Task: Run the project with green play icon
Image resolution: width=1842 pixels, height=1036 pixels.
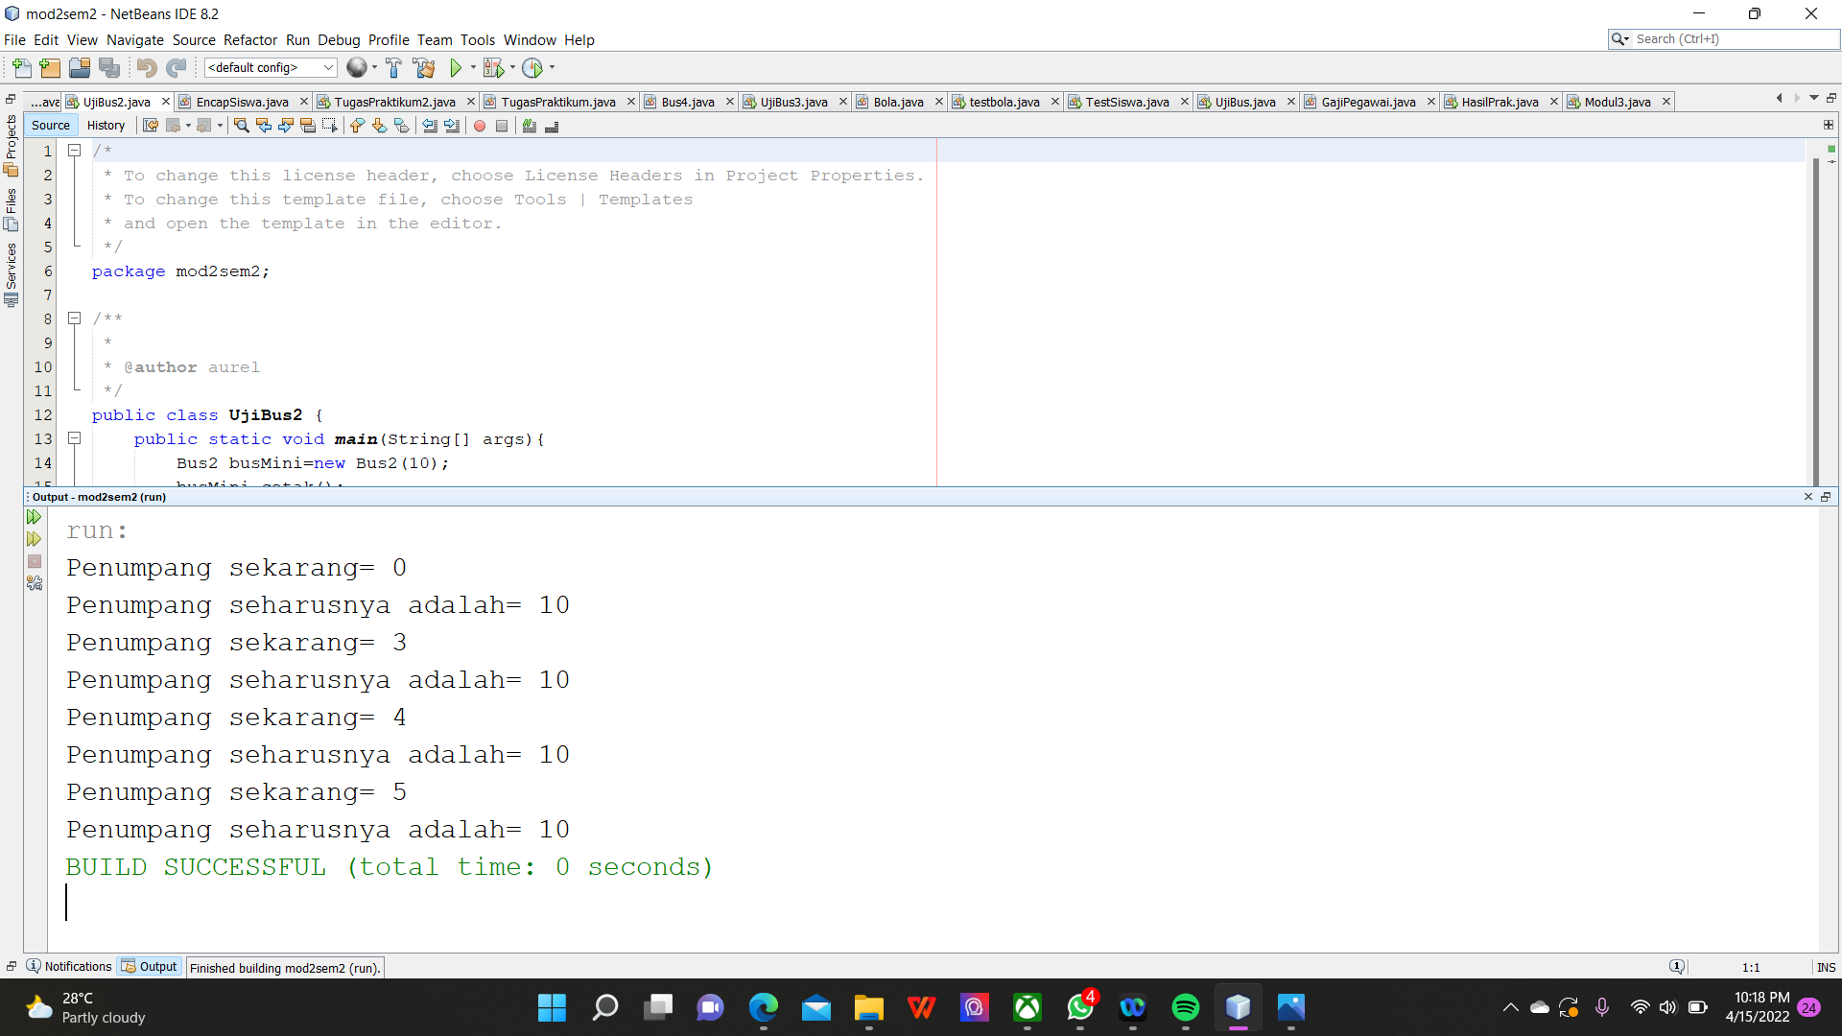Action: (456, 68)
